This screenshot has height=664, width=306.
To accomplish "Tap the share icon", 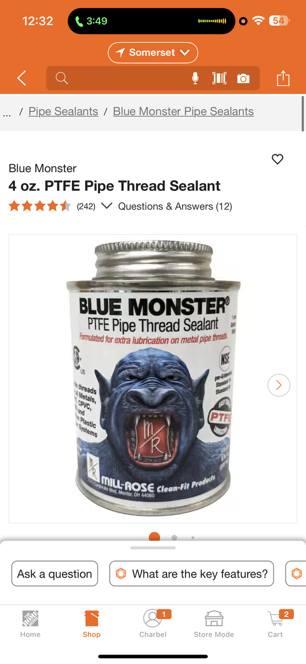I will pos(283,78).
